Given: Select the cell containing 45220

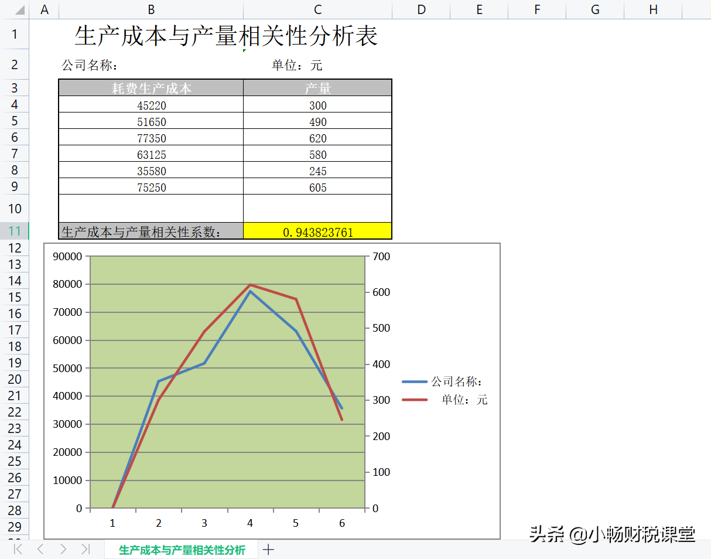Looking at the screenshot, I should pyautogui.click(x=151, y=105).
